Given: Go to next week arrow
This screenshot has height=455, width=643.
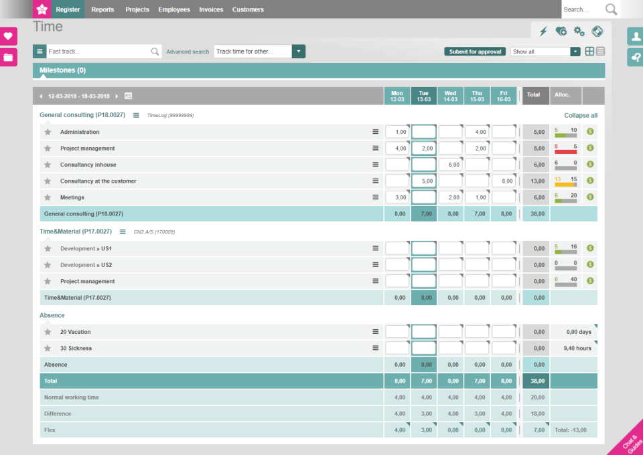Looking at the screenshot, I should point(117,96).
